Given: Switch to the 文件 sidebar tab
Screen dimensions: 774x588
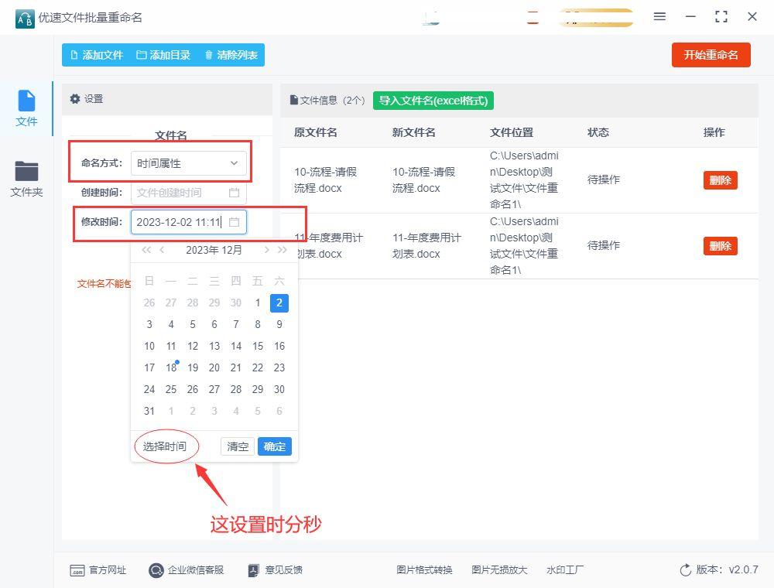Looking at the screenshot, I should (x=26, y=108).
